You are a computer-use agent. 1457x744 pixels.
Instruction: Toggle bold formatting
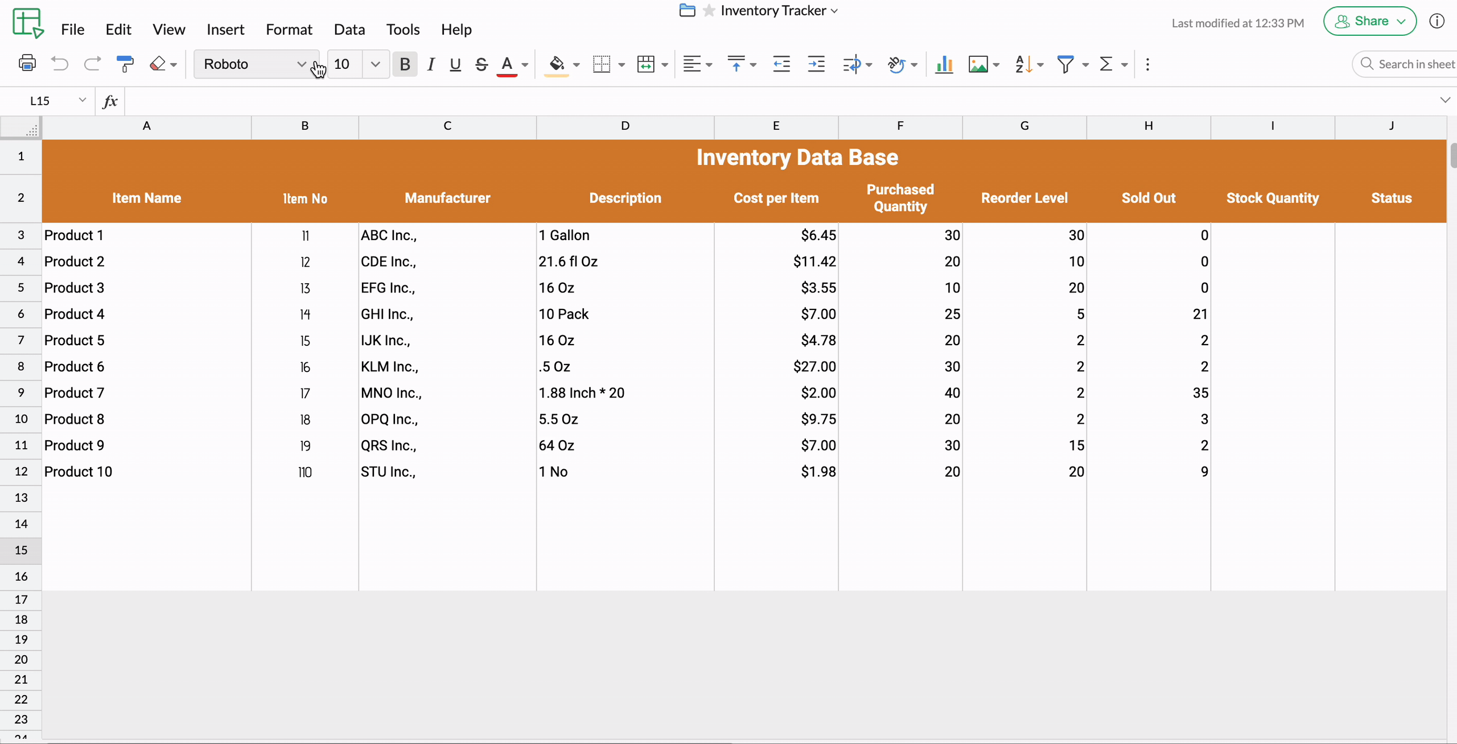(405, 64)
